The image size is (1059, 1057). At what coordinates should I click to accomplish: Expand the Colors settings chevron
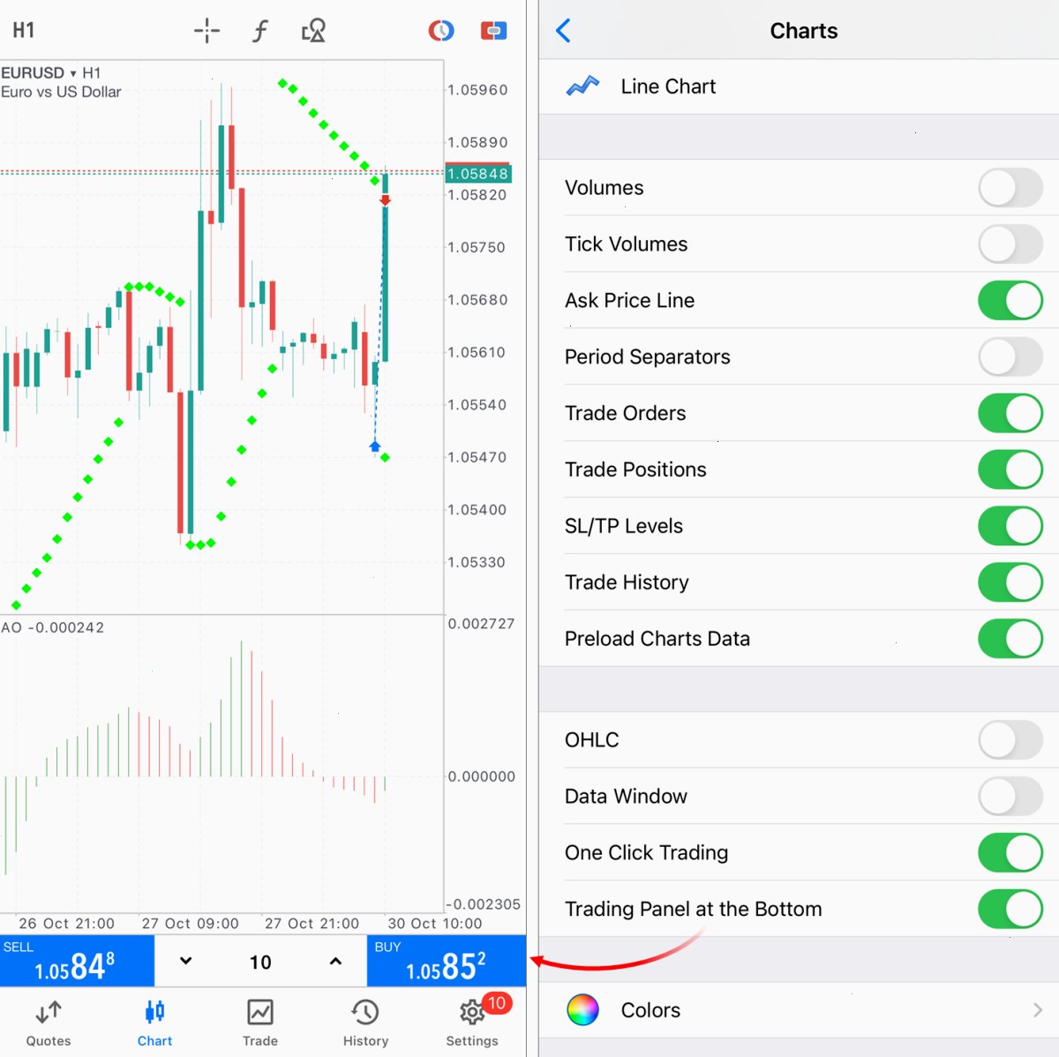click(1038, 1010)
